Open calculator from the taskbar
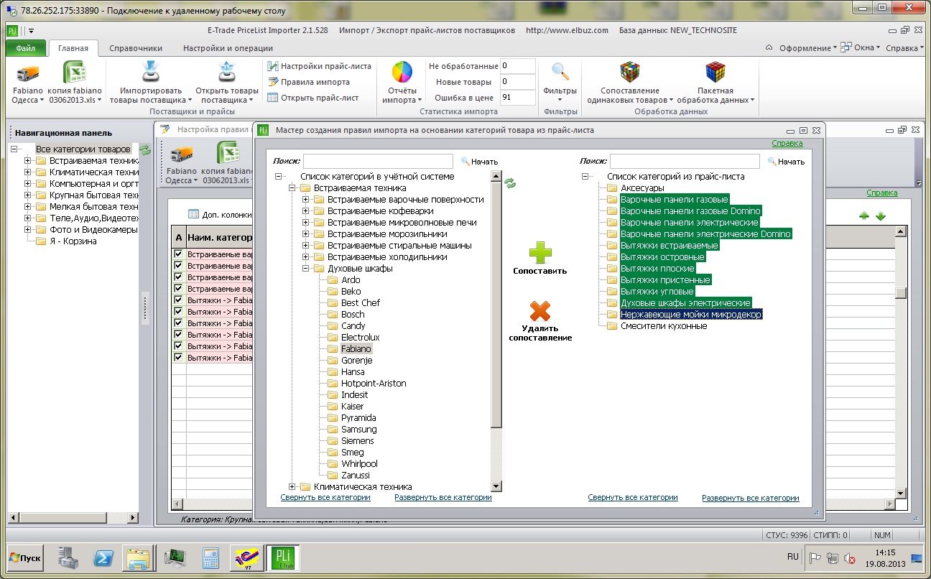 [210, 557]
